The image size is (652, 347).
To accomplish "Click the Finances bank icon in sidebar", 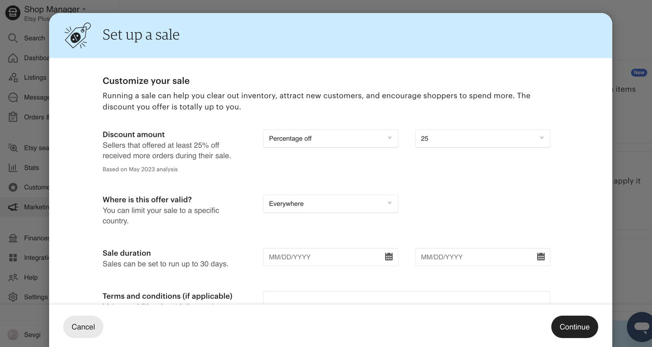I will (x=13, y=238).
